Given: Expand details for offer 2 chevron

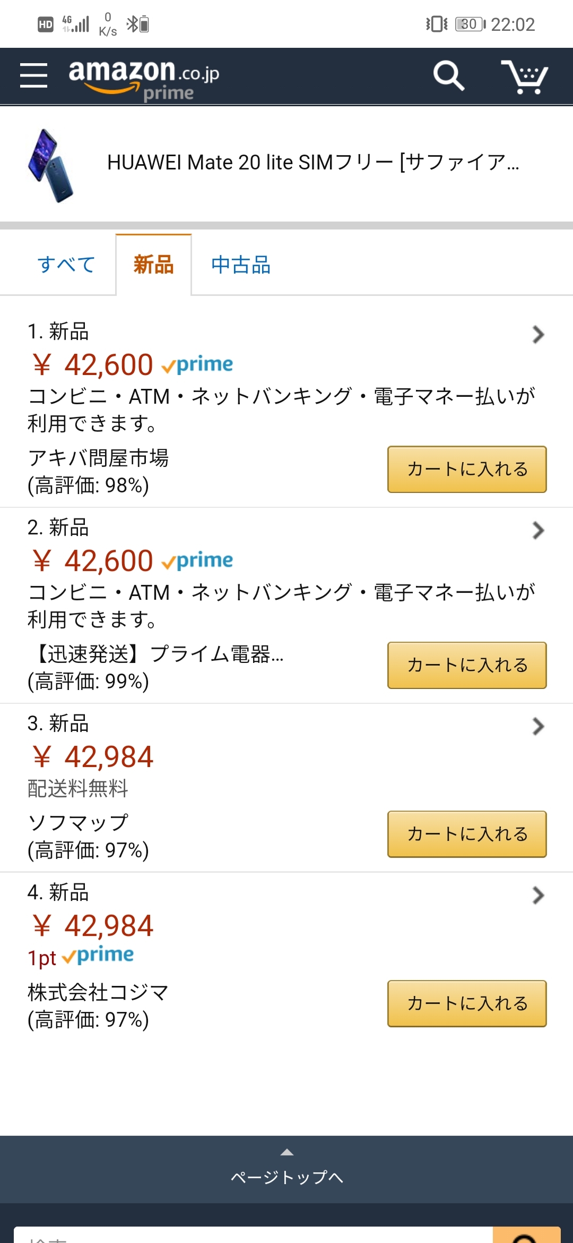Looking at the screenshot, I should pyautogui.click(x=538, y=530).
